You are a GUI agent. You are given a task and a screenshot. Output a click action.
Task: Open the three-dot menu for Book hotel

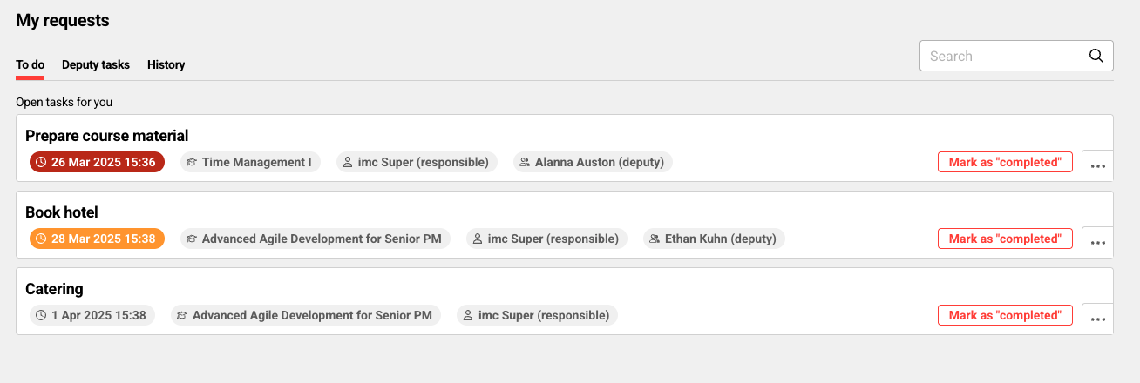pyautogui.click(x=1097, y=243)
